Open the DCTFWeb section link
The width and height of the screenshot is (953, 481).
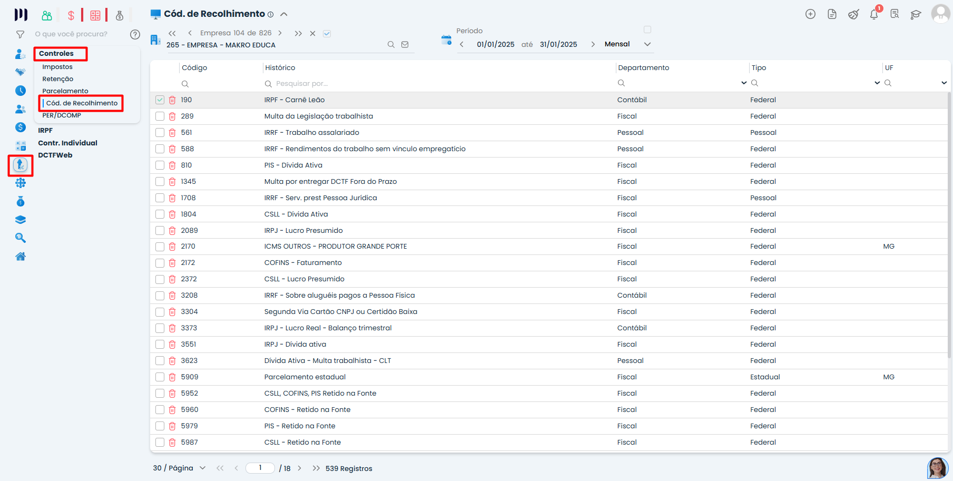55,155
